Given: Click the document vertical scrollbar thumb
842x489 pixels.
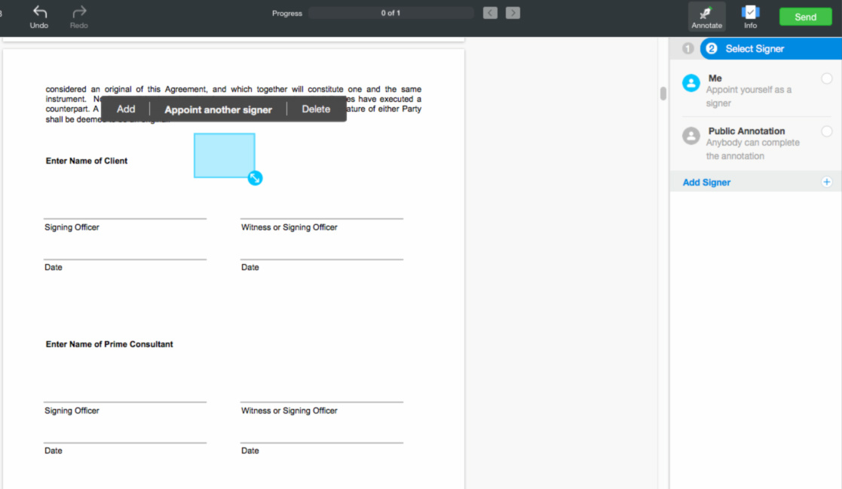Looking at the screenshot, I should point(663,94).
